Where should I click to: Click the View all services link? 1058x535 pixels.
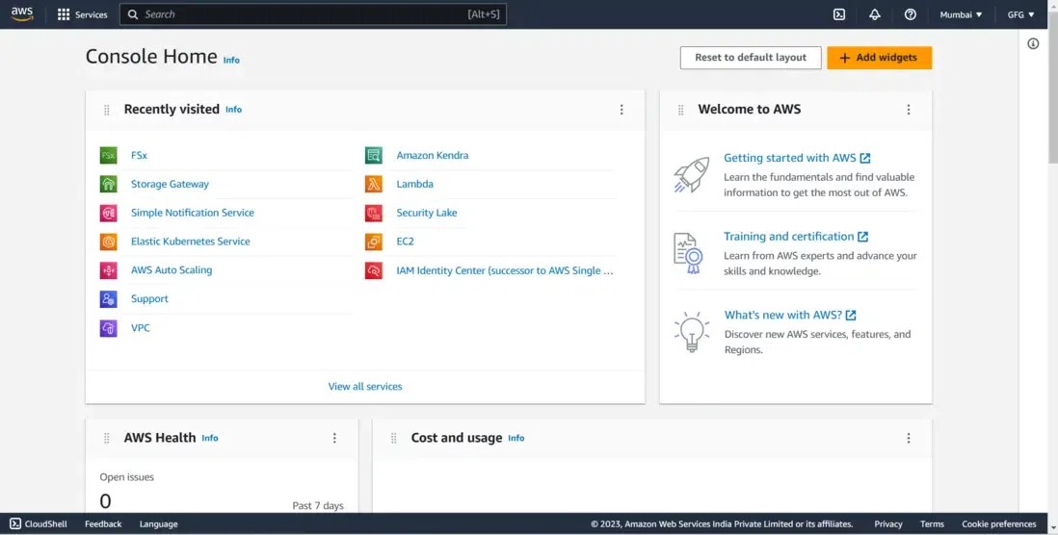click(365, 386)
